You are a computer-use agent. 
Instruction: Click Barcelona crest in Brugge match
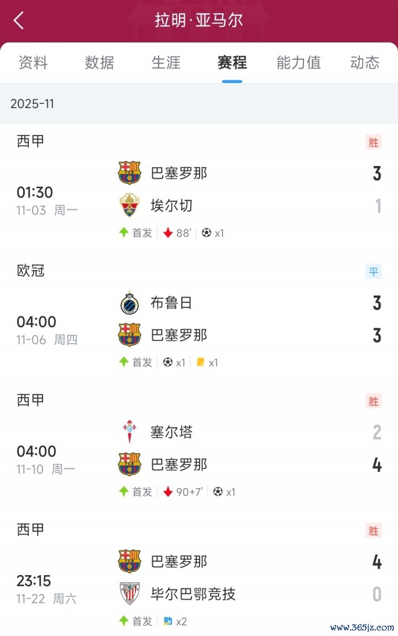[x=129, y=335]
